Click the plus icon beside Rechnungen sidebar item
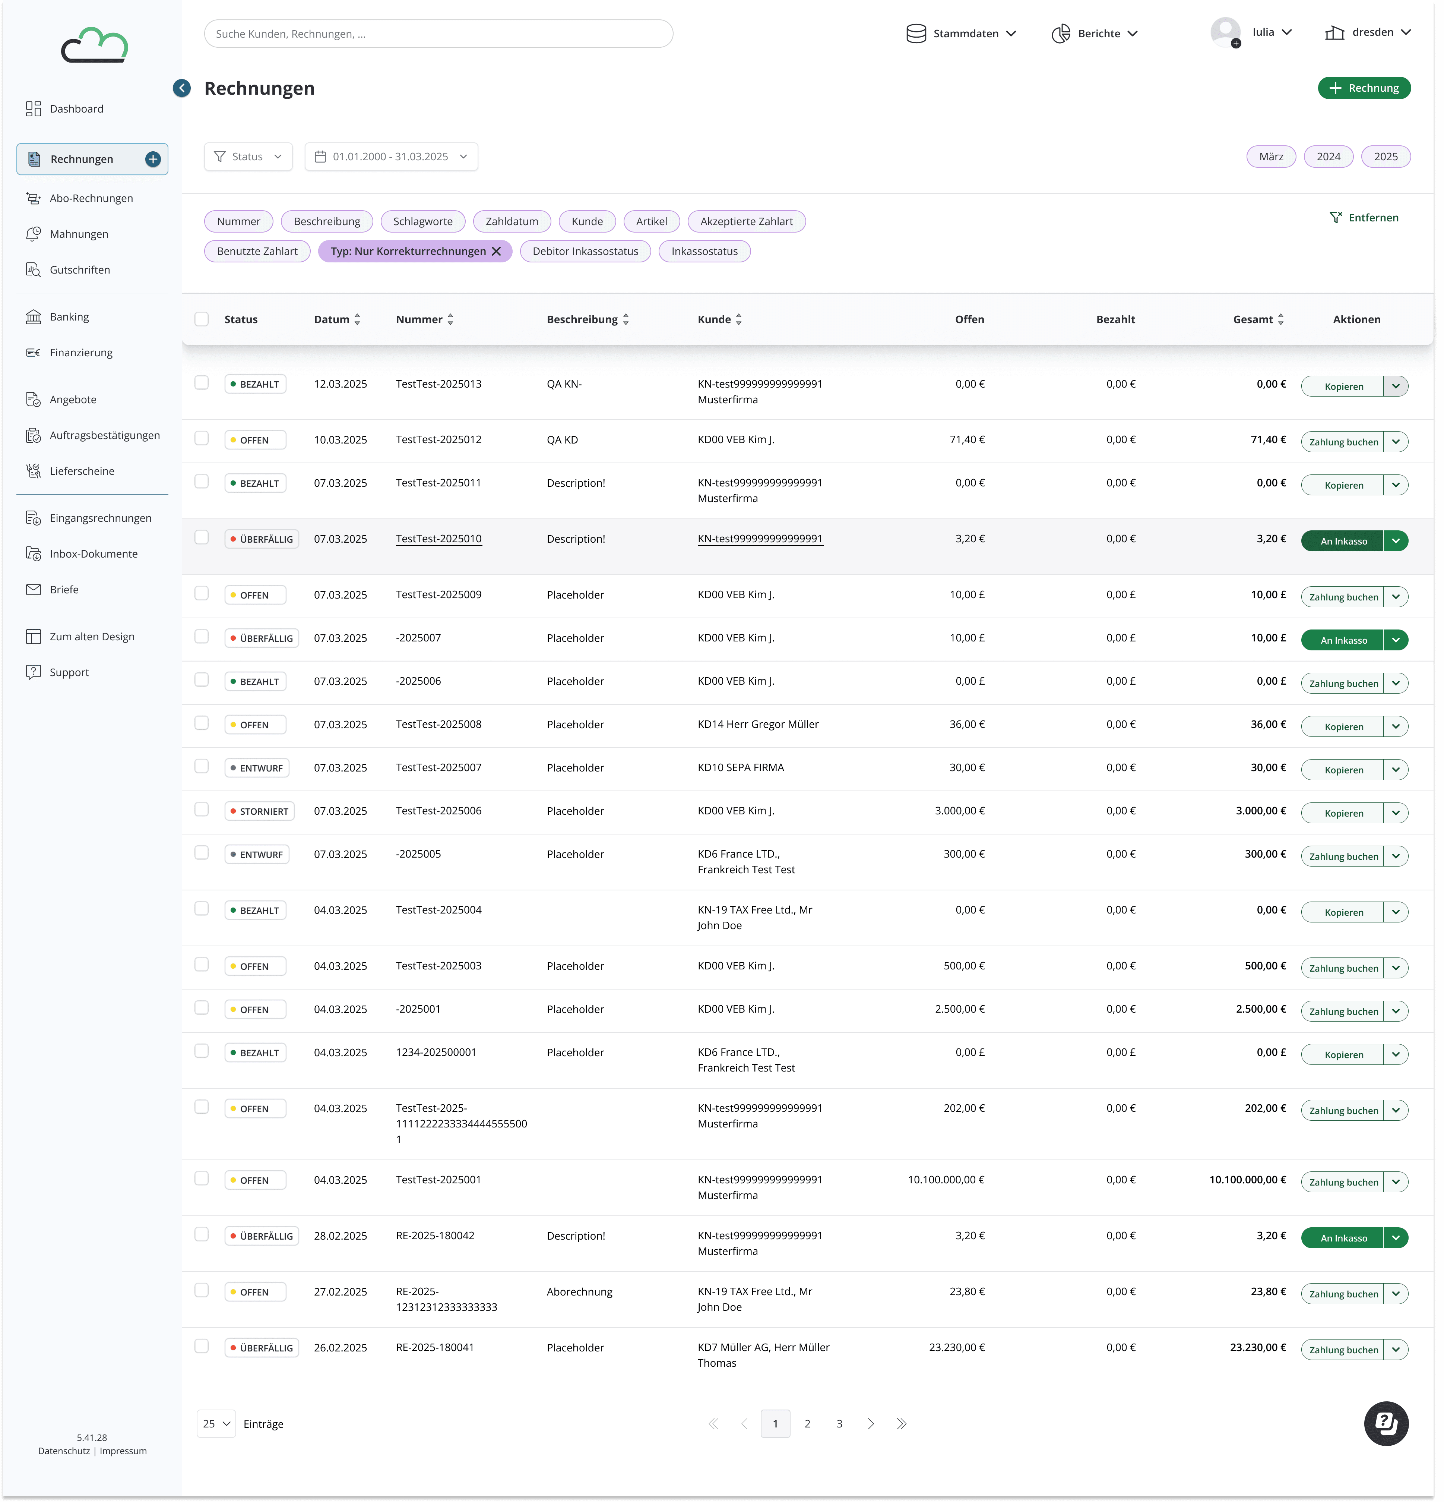The image size is (1444, 1502). point(153,160)
